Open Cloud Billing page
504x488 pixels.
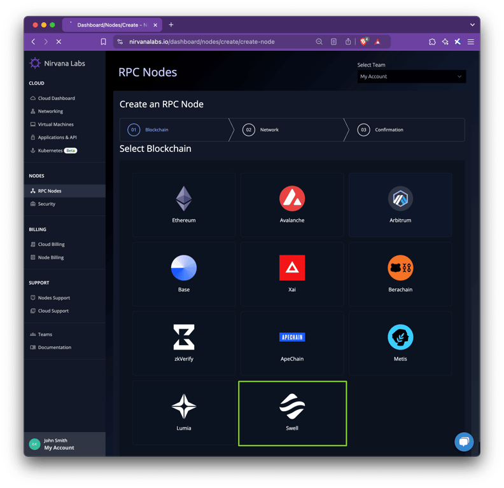coord(48,245)
